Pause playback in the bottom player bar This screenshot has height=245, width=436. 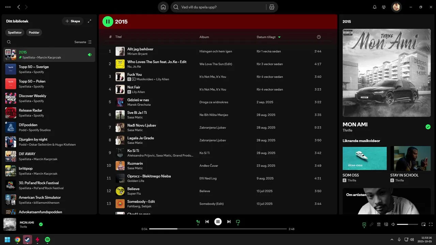click(218, 222)
